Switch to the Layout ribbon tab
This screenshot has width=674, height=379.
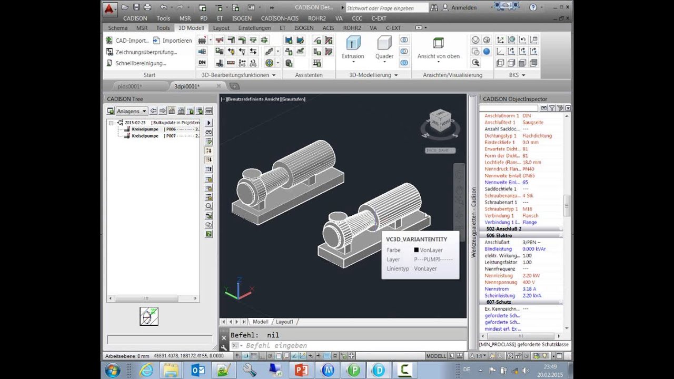coord(221,28)
